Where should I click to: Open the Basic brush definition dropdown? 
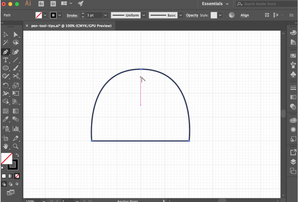tap(181, 15)
